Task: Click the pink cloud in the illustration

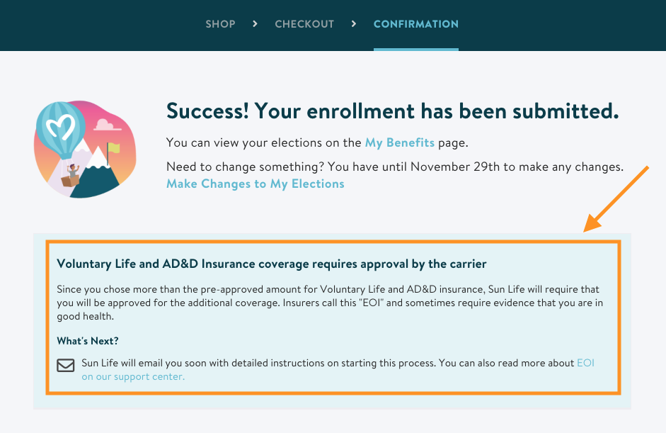Action: (x=107, y=125)
